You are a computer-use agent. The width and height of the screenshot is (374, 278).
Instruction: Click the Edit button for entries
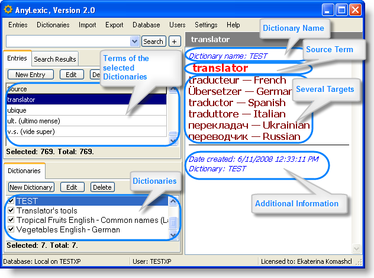(72, 75)
